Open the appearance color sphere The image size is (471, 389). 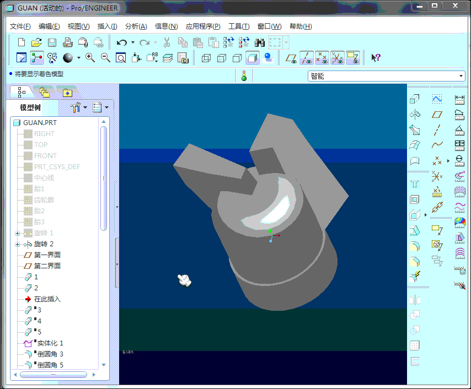coord(68,58)
